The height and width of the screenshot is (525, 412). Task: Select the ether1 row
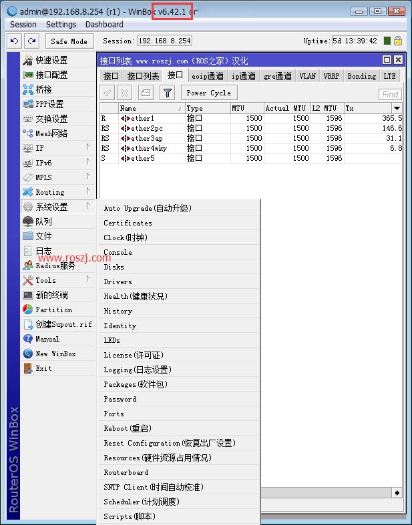[x=251, y=119]
